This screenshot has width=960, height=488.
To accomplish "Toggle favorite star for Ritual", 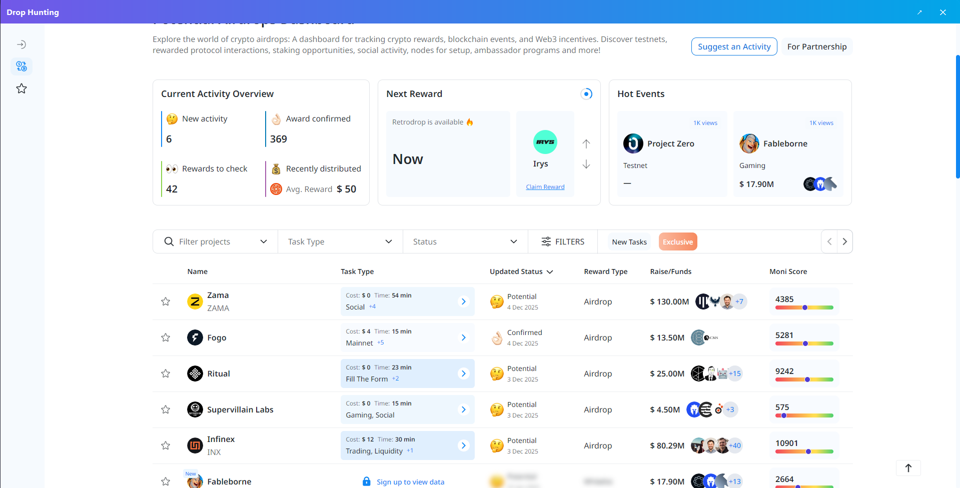I will point(166,373).
